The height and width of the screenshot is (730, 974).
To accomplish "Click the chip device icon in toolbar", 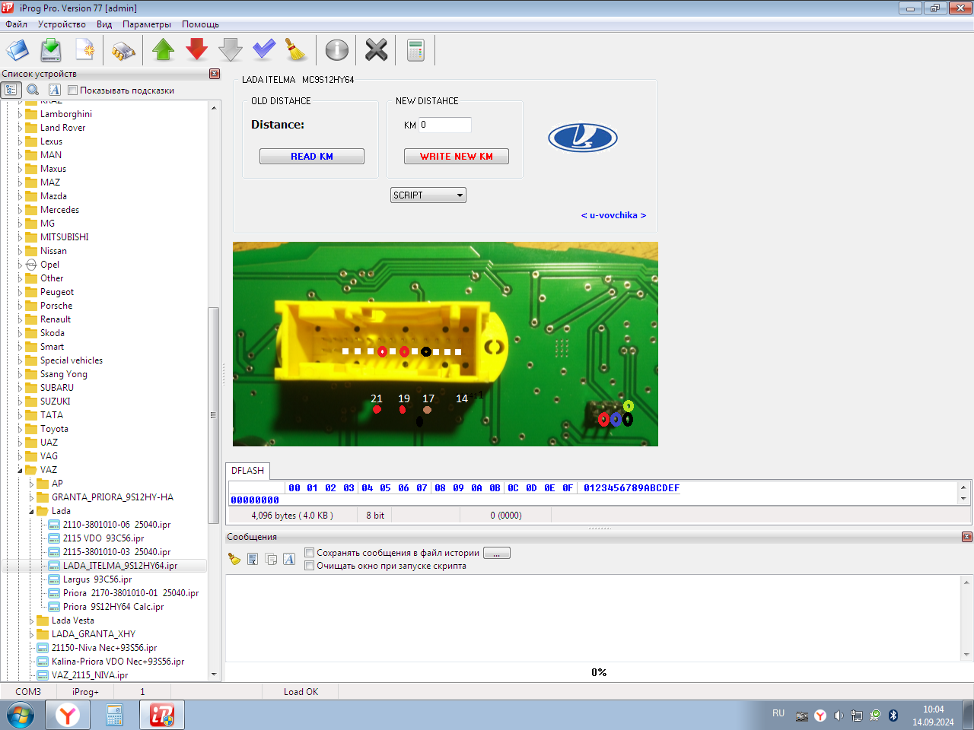I will coord(123,50).
